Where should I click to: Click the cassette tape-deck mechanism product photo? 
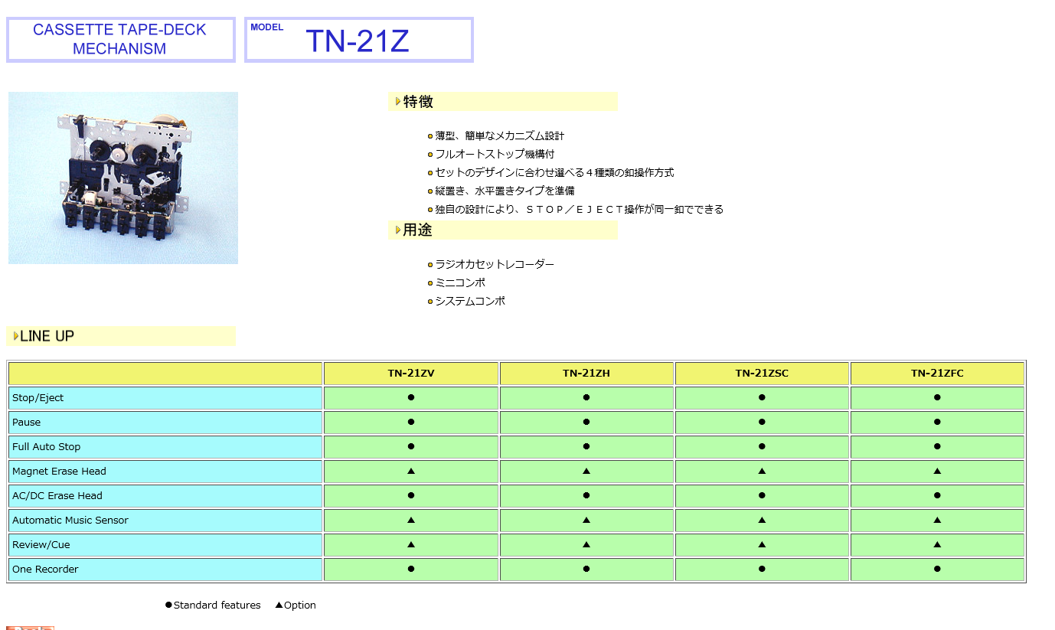[x=123, y=178]
